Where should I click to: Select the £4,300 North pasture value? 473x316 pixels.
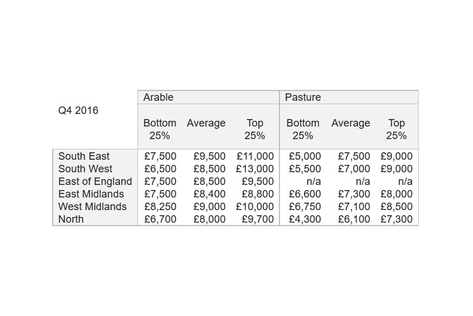coord(305,219)
